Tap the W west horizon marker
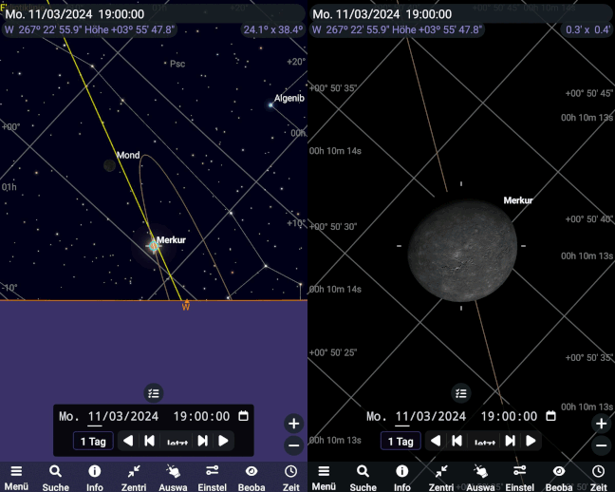The image size is (615, 492). pos(186,306)
